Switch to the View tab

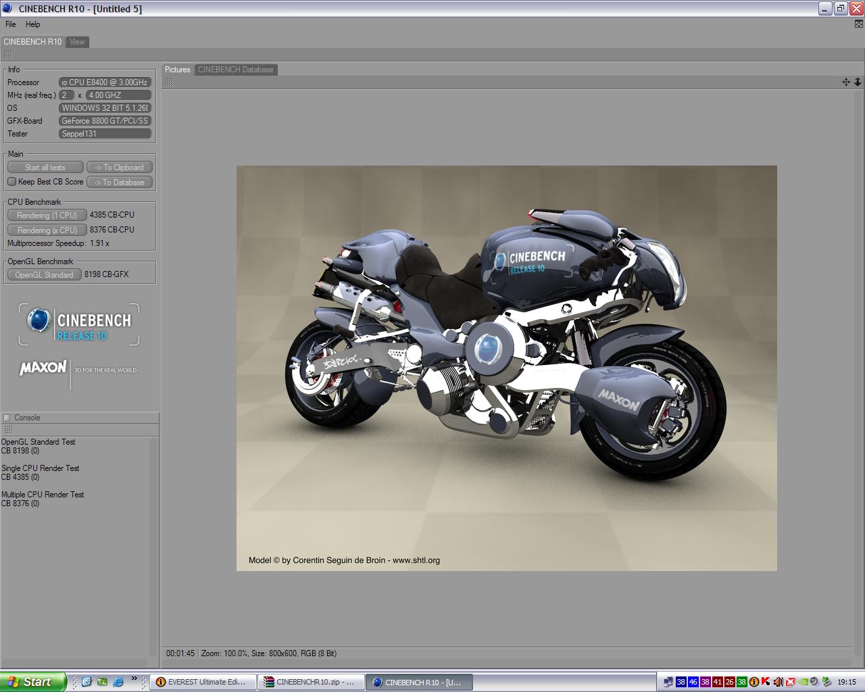(77, 42)
